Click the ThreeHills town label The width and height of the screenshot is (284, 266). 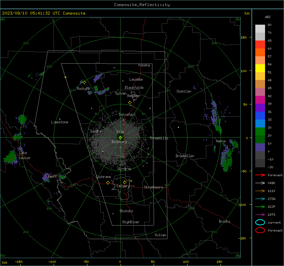pos(159,138)
